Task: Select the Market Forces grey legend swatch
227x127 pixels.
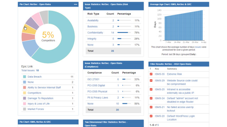Action: [24, 109]
